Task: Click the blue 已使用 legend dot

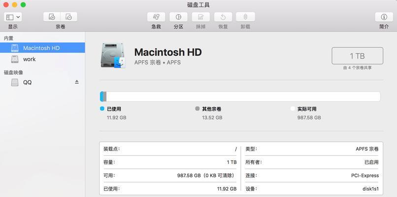Action: tap(102, 109)
